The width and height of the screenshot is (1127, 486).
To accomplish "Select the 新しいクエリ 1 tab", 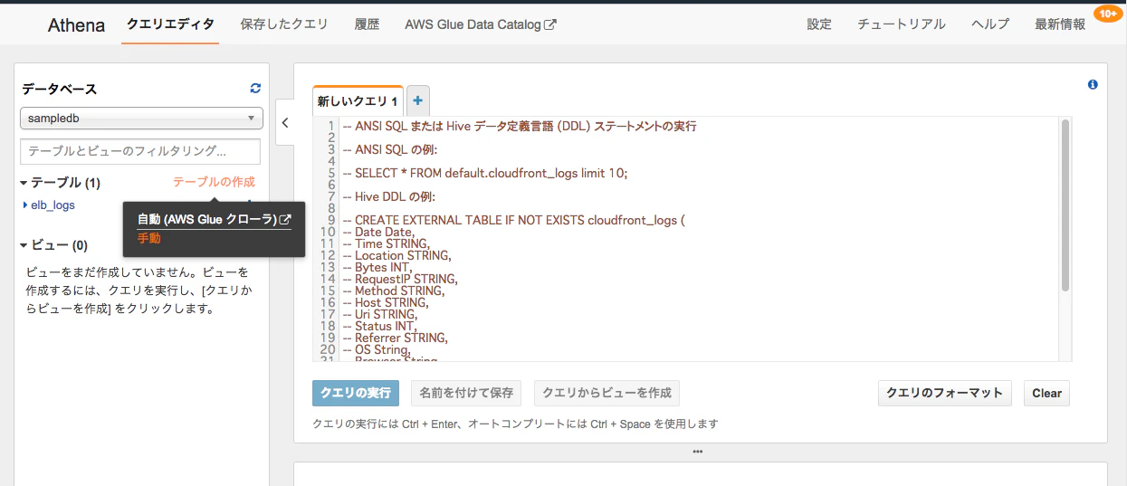I will click(358, 101).
